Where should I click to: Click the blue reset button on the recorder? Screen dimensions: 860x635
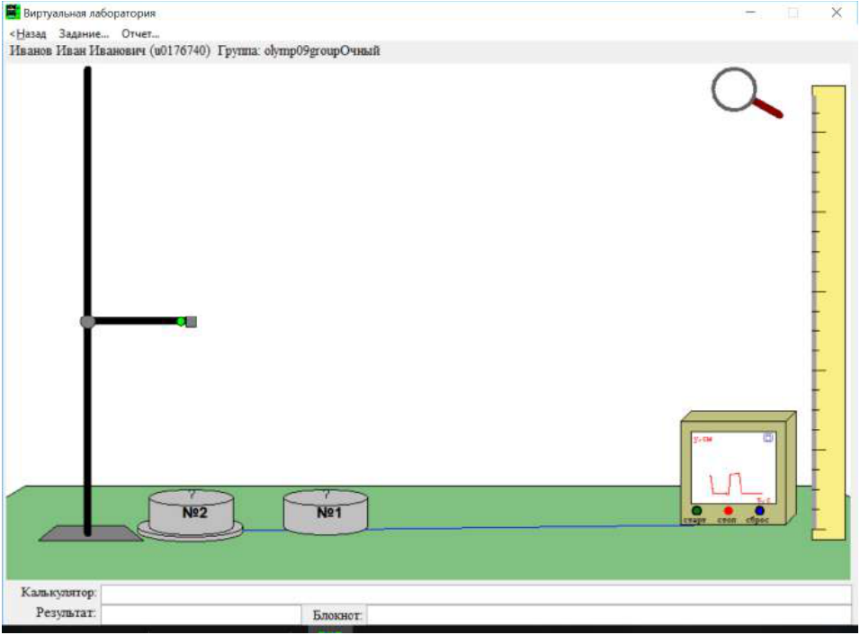click(759, 511)
